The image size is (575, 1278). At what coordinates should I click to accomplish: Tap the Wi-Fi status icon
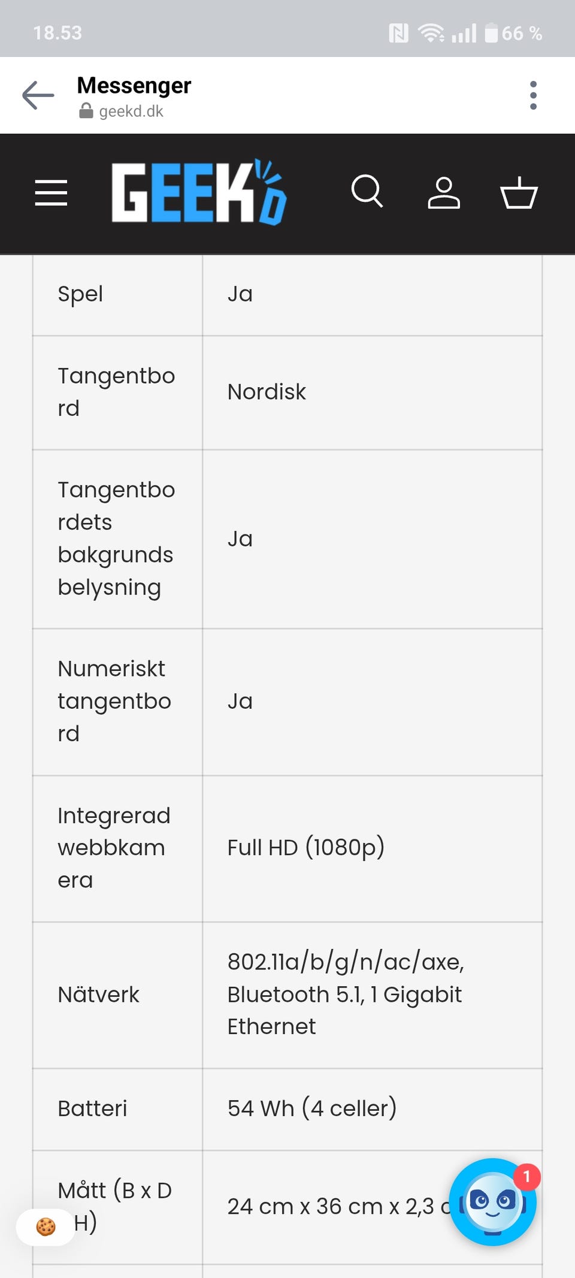pos(431,33)
